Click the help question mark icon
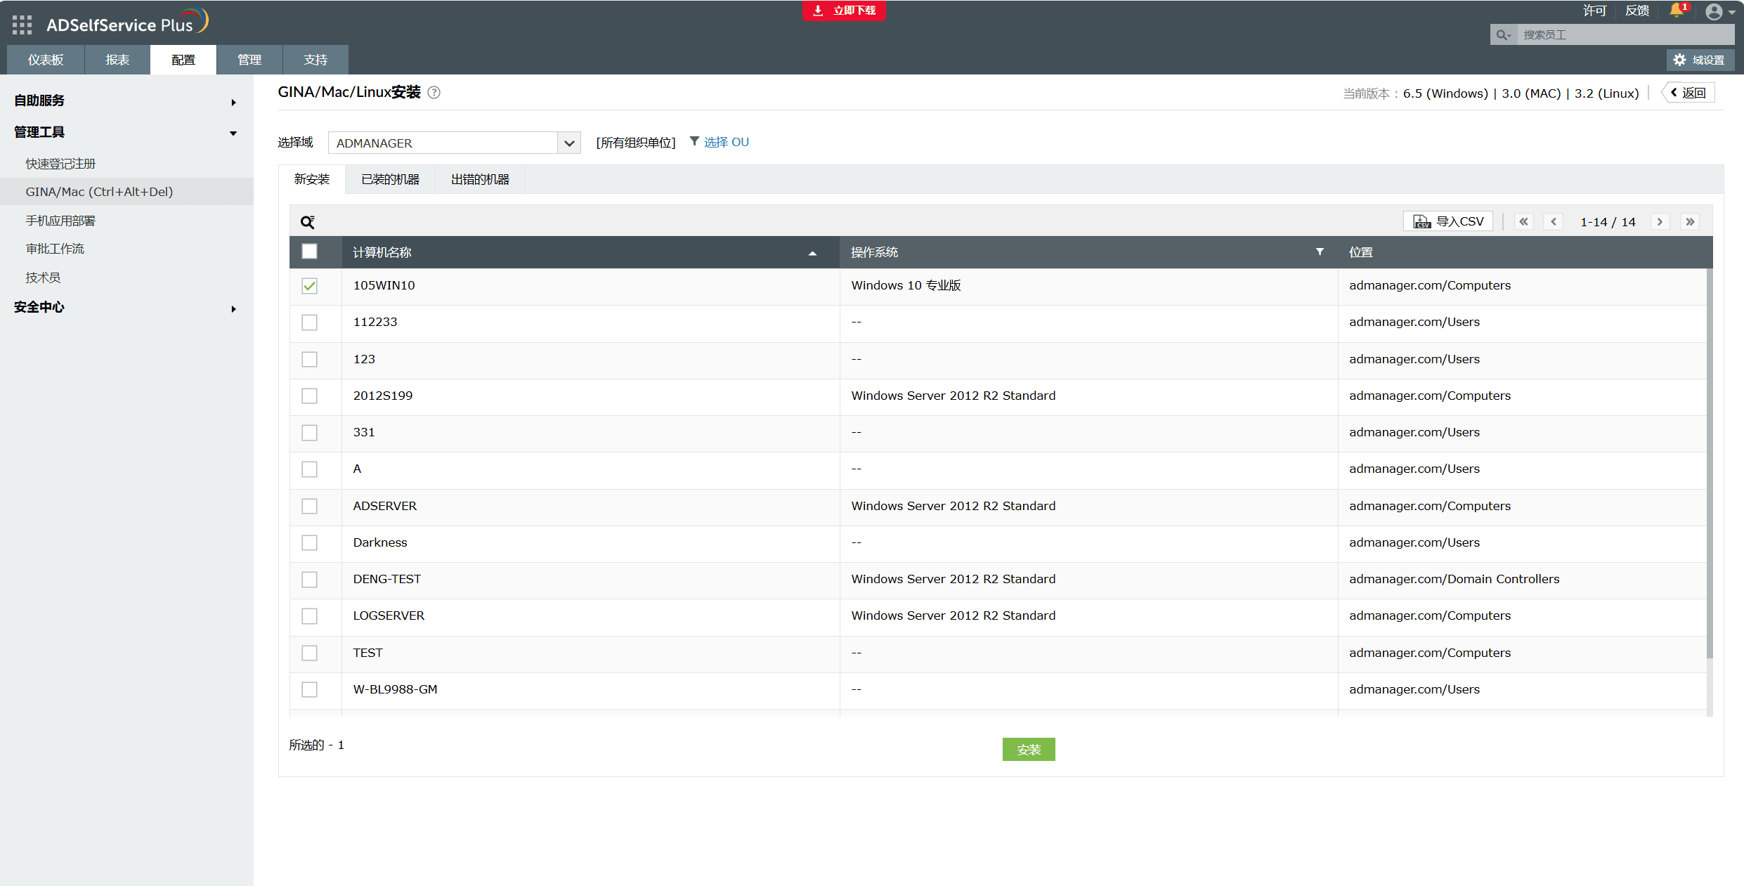The height and width of the screenshot is (886, 1744). click(x=434, y=93)
